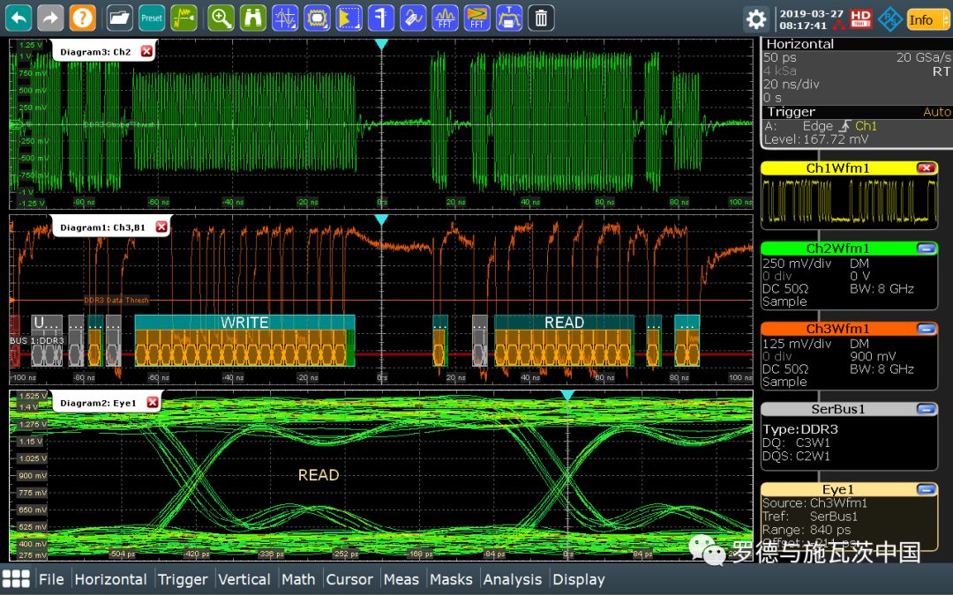Screen dimensions: 953x595
Task: Open the Horizontal settings panel header
Action: click(799, 43)
